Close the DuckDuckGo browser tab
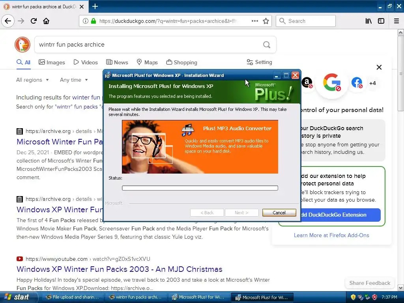404x303 pixels. click(82, 7)
